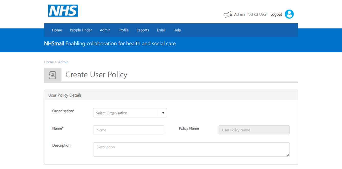
Task: Open the megaphone notifications icon
Action: tap(228, 14)
